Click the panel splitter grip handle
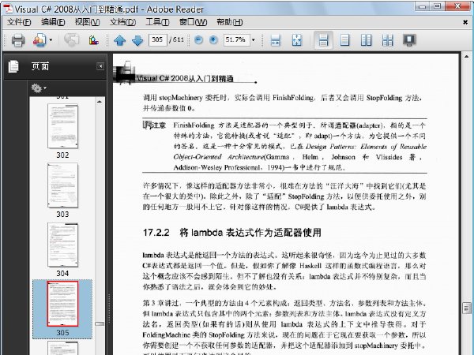This screenshot has height=355, width=474. [x=109, y=308]
